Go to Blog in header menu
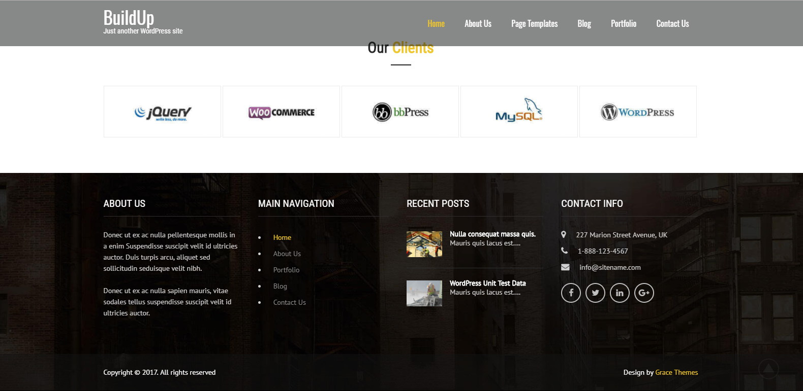 pyautogui.click(x=584, y=24)
